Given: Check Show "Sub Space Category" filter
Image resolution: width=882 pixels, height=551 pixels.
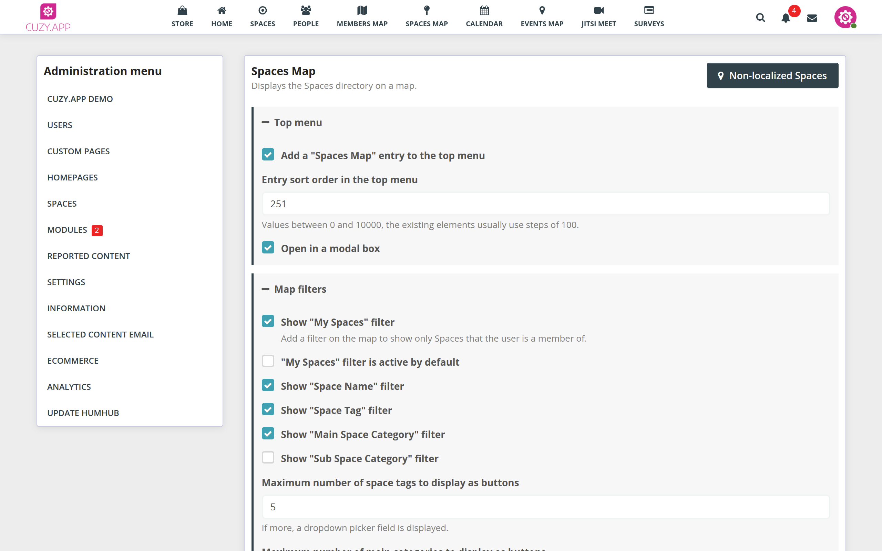Looking at the screenshot, I should point(268,457).
